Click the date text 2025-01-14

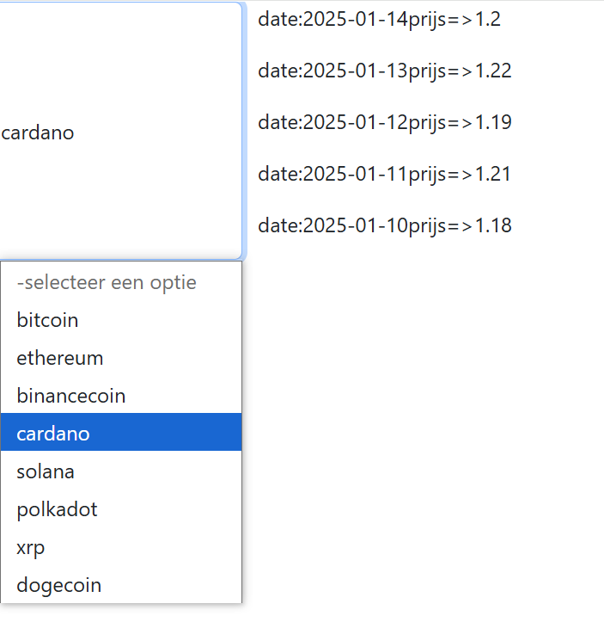354,19
